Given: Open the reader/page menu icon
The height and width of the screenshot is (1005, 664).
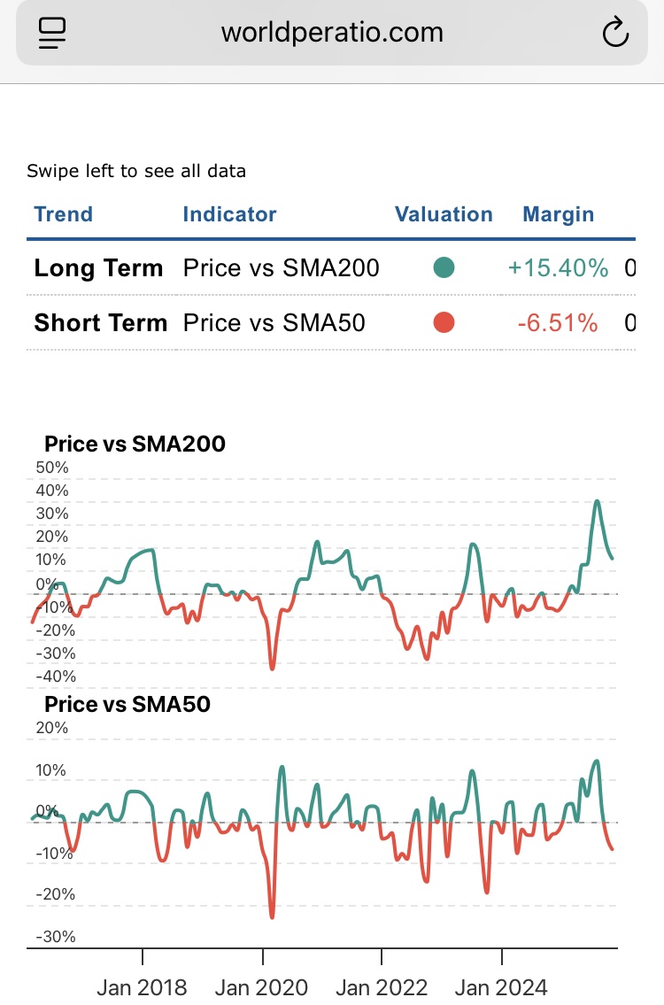Looking at the screenshot, I should click(x=53, y=34).
